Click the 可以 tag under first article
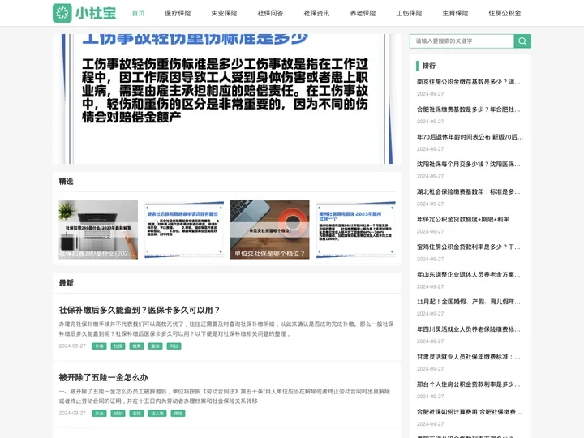This screenshot has height=438, width=584. pyautogui.click(x=174, y=346)
